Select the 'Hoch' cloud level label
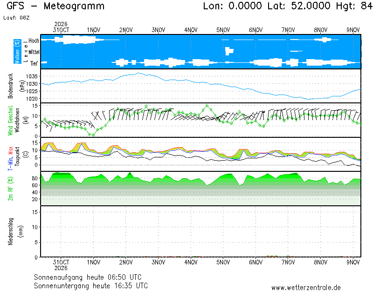This screenshot has height=291, width=373. pyautogui.click(x=34, y=41)
